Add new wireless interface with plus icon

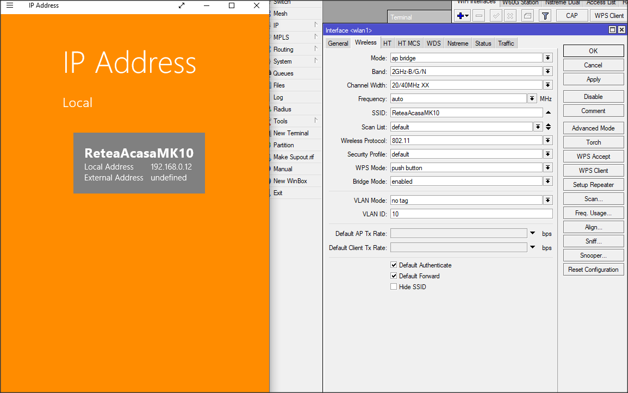coord(463,16)
